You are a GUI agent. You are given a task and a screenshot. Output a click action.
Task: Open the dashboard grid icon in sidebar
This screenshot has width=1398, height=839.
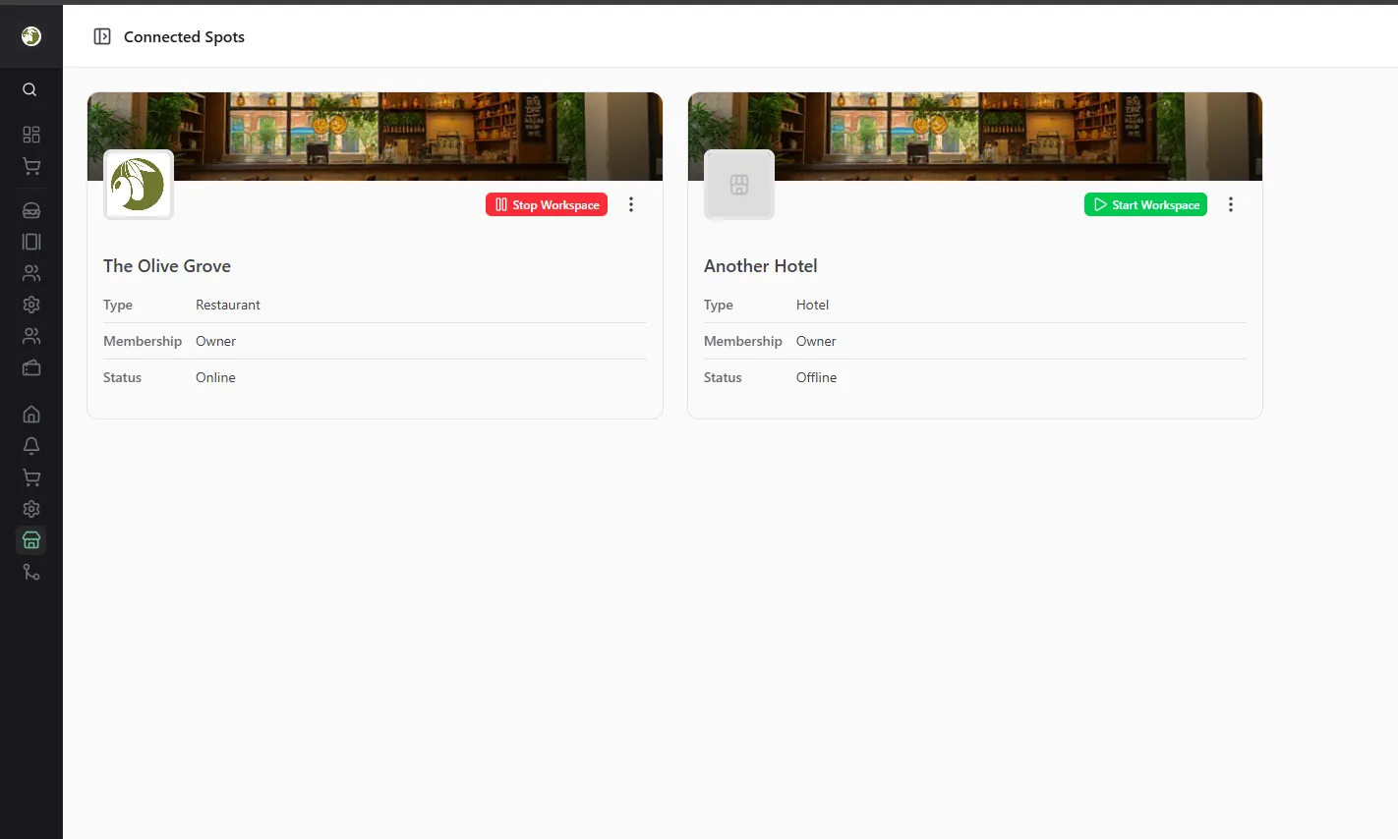point(31,134)
